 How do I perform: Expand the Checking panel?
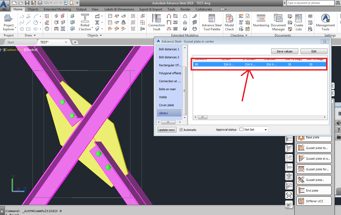coord(239,35)
